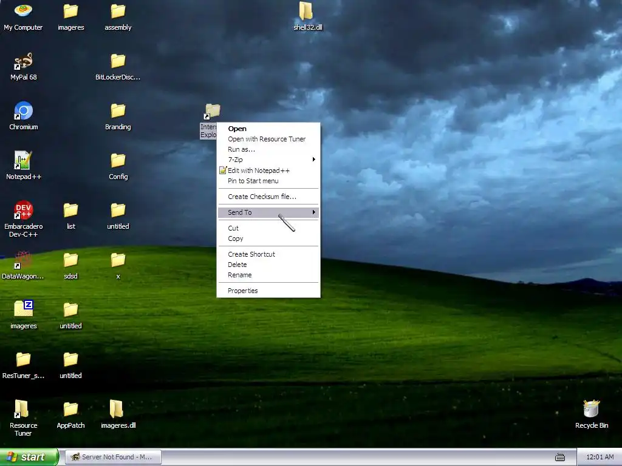Expand the 7-Zip submenu
622x466 pixels.
pyautogui.click(x=268, y=160)
